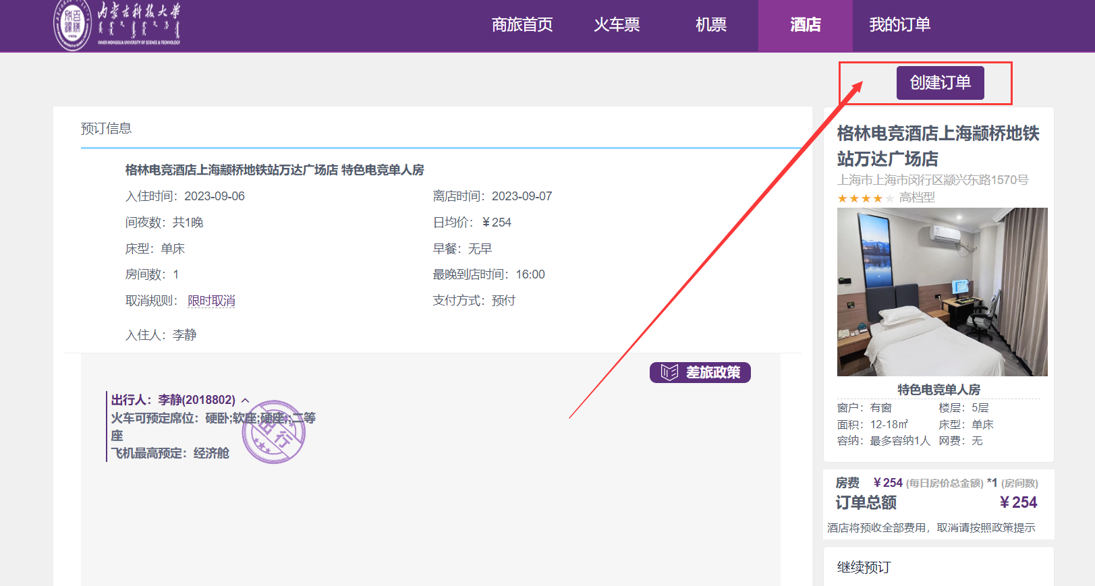
Task: Click the round university emblem logo
Action: 72,26
